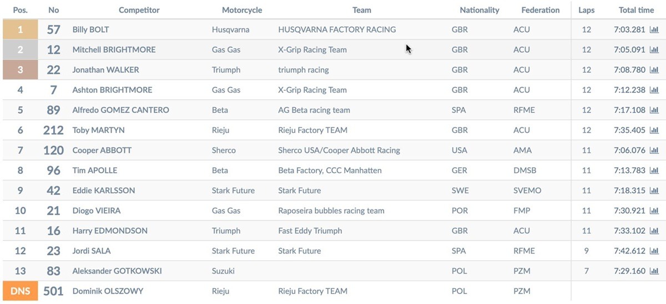
Task: Open lap chart icon for Billy Bolt
Action: [x=654, y=30]
